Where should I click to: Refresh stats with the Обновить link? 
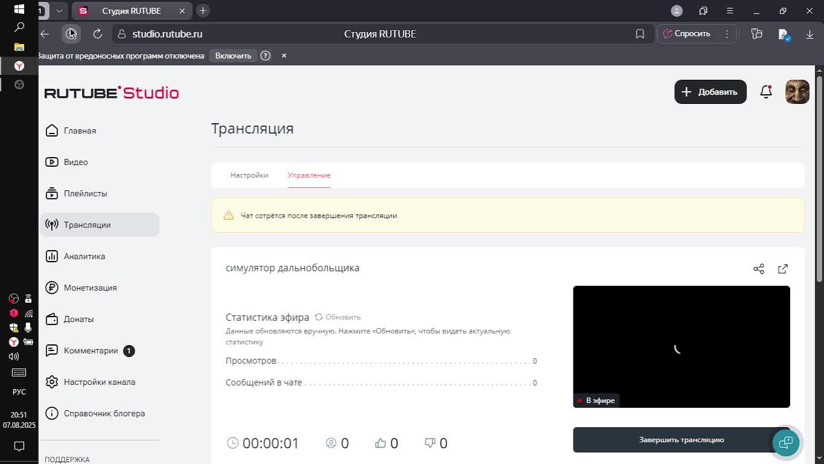point(338,317)
